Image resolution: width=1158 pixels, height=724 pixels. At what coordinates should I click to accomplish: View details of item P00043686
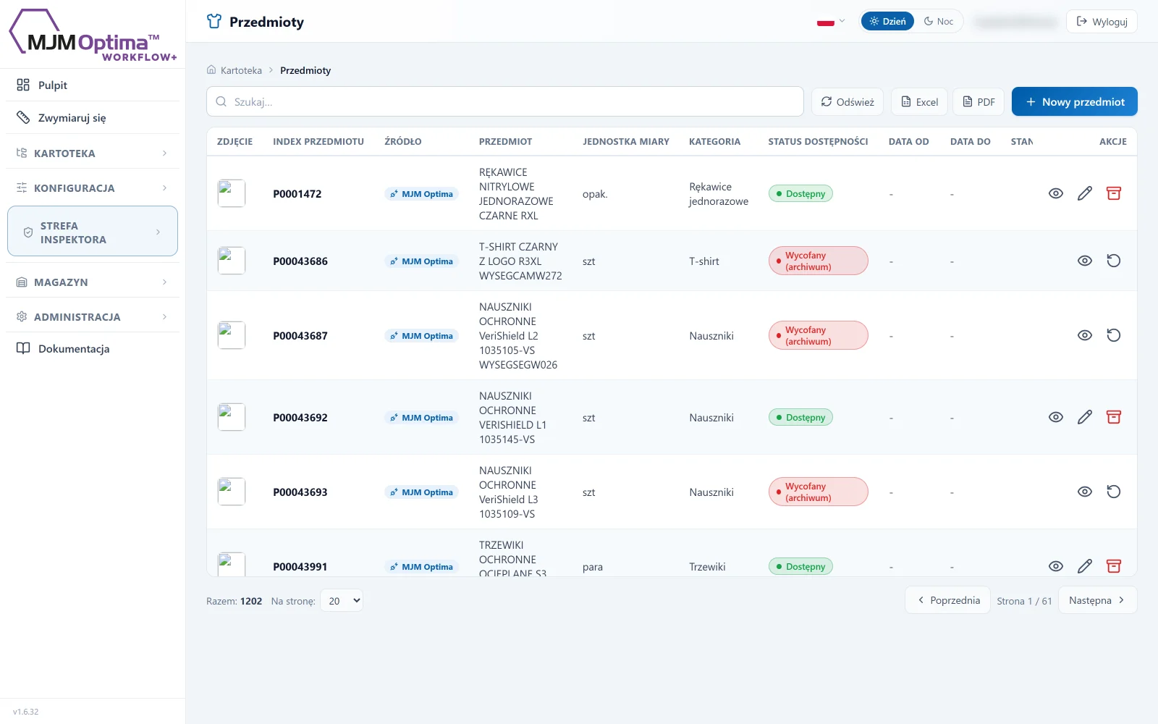pyautogui.click(x=1085, y=261)
